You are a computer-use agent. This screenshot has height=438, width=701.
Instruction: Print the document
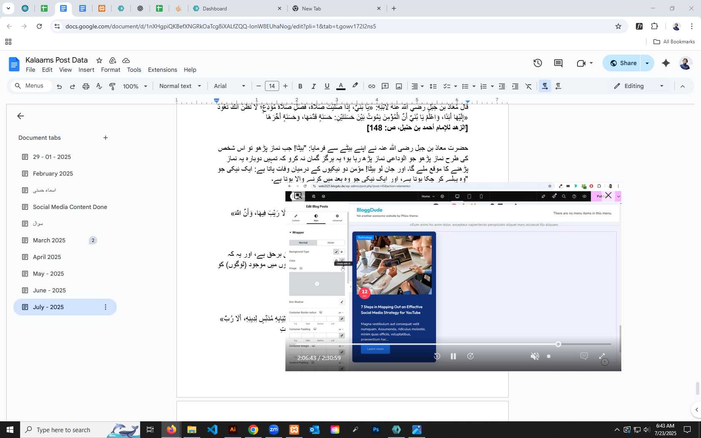86,86
